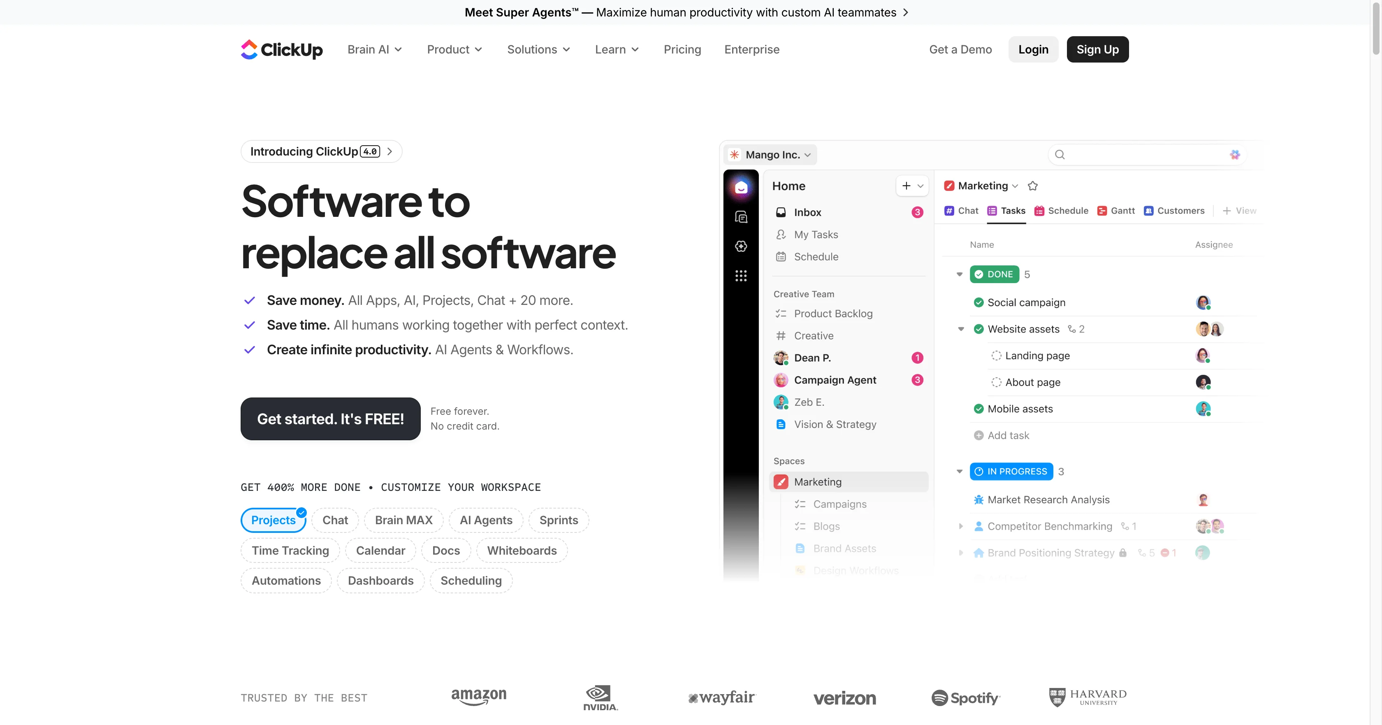This screenshot has height=725, width=1382.
Task: Toggle the About page status circle
Action: pos(996,382)
